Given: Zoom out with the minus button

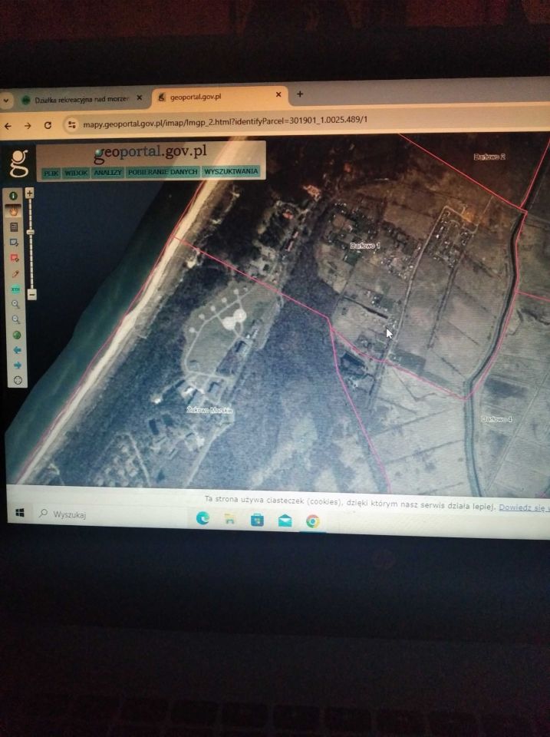Looking at the screenshot, I should click(x=32, y=295).
